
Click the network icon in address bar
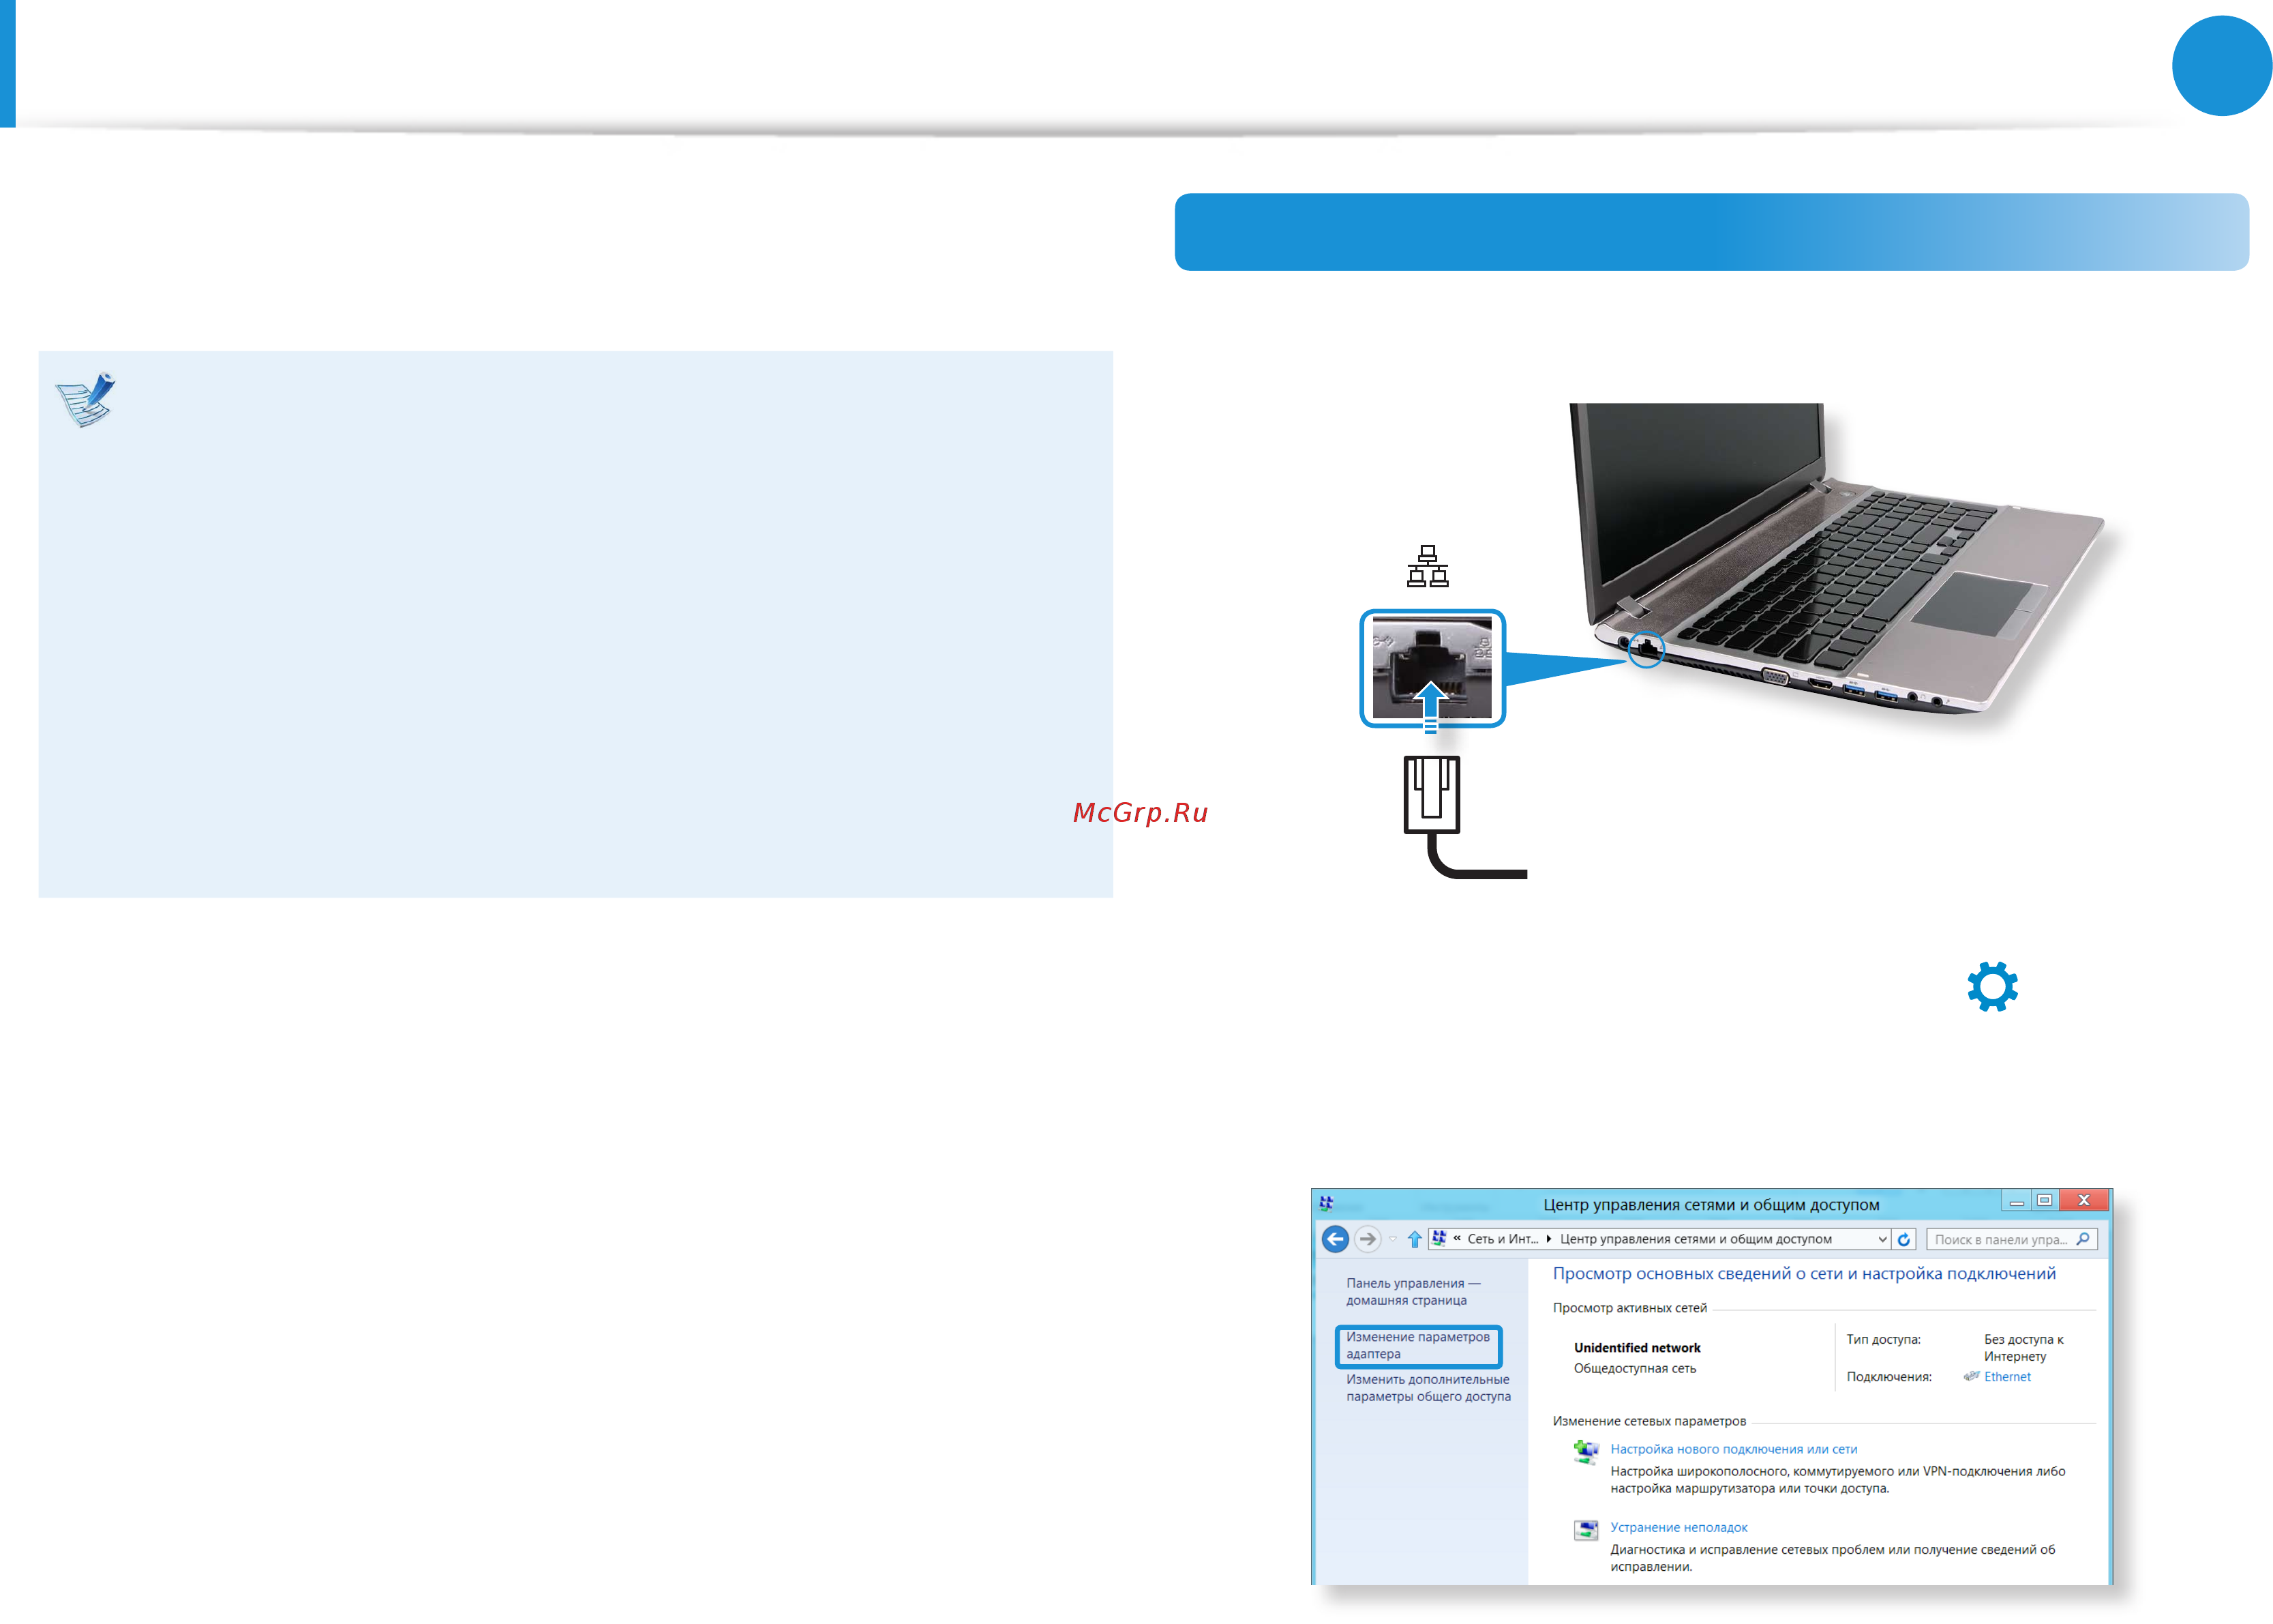point(1439,1238)
